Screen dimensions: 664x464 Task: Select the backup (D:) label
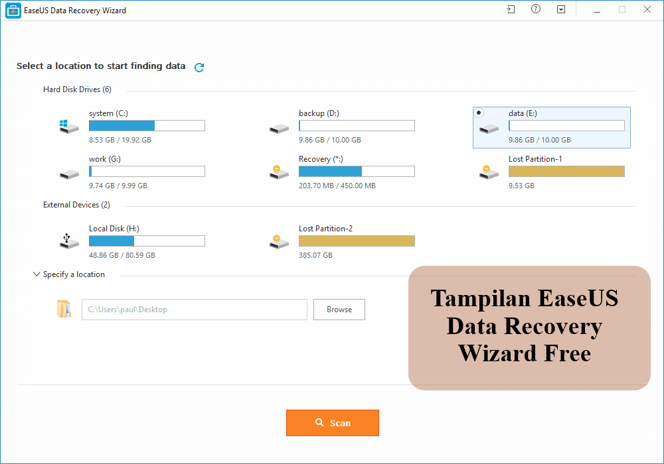(x=319, y=113)
